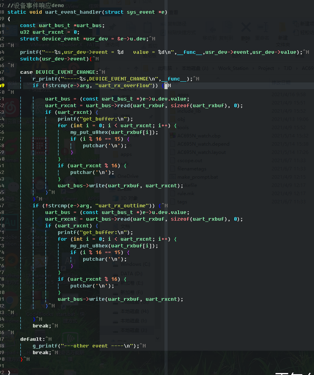Viewport: 314px width, 375px height.
Task: Open TJD in the Explorer breadcrumb path
Action: [288, 68]
